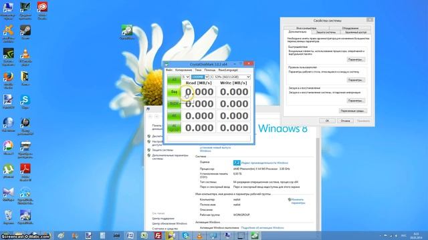Click the volume icon in system tray
Screen dimensions: 428x240
pyautogui.click(x=396, y=235)
